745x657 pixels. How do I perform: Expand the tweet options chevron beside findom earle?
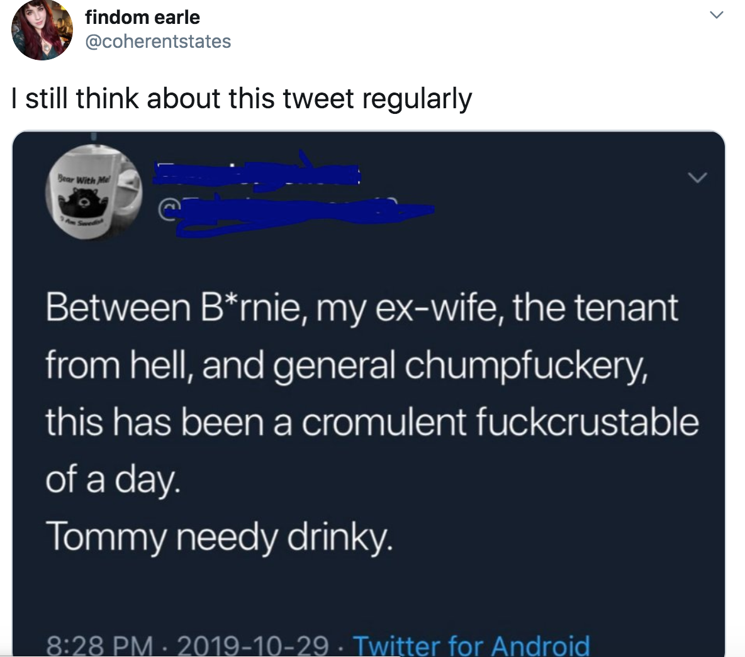717,14
